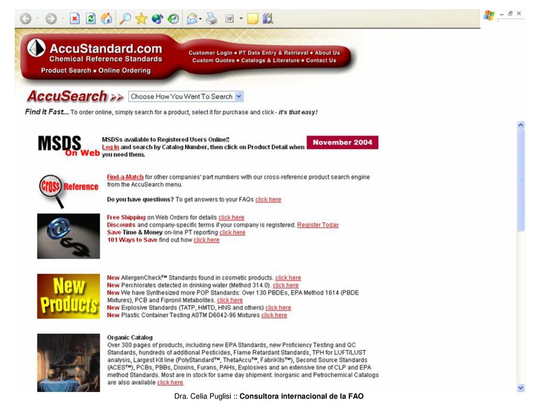
Task: Refresh the page with the green arrows icon
Action: click(x=91, y=18)
